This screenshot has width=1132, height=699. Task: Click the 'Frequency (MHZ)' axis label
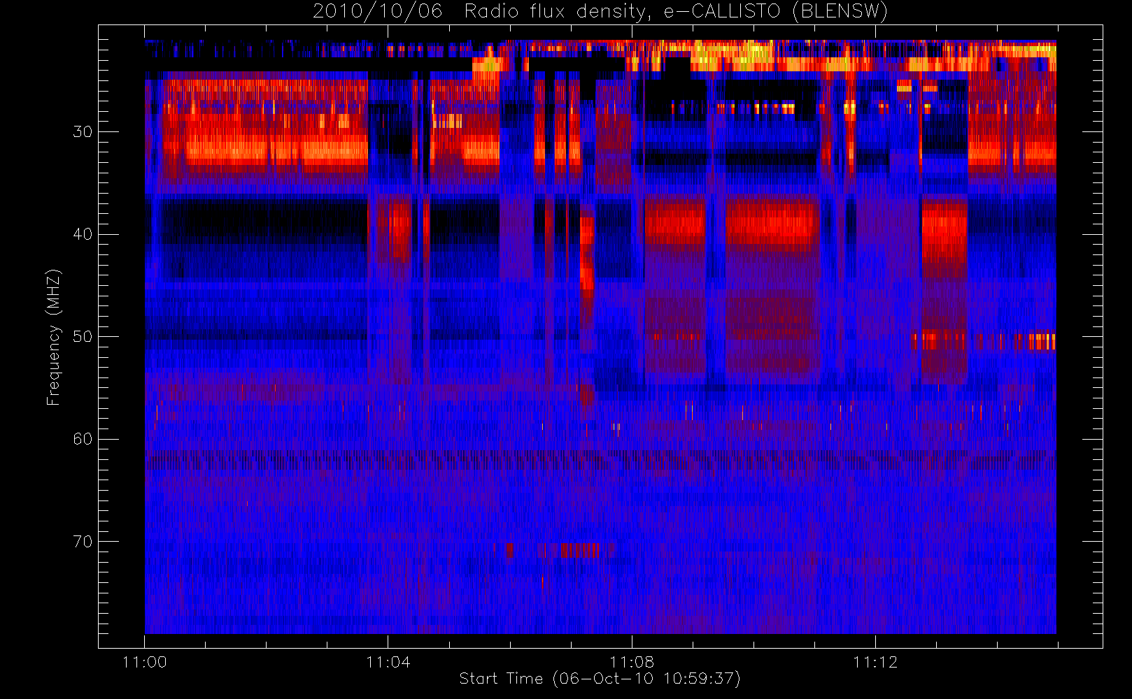point(54,337)
